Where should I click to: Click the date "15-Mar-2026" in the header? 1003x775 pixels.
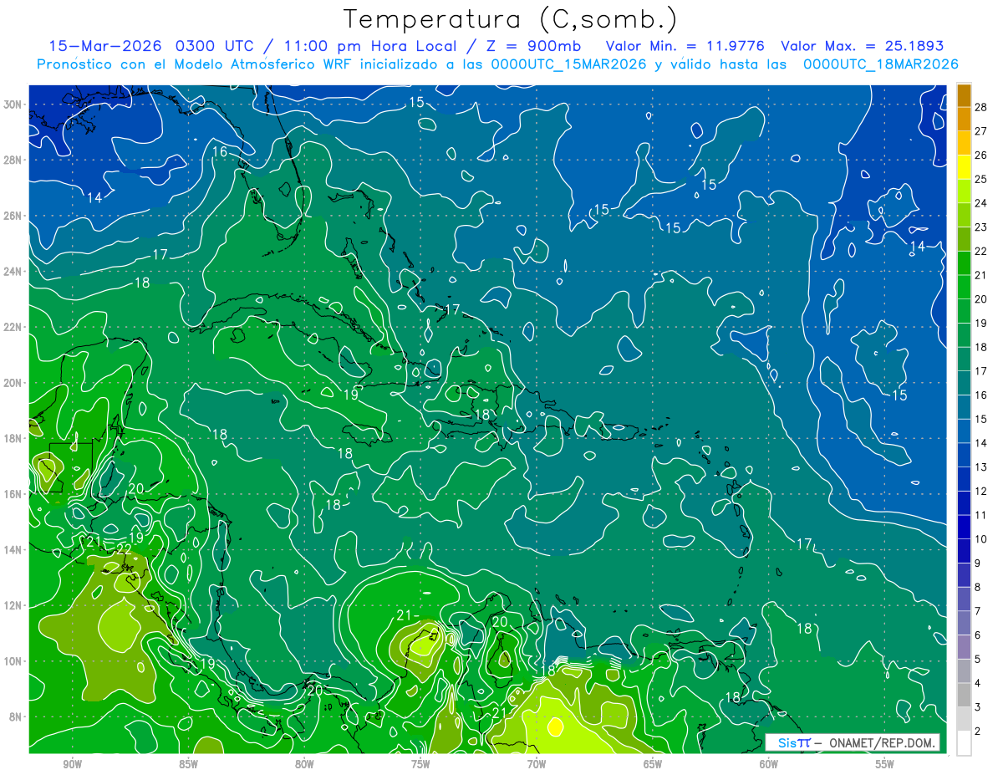point(106,46)
